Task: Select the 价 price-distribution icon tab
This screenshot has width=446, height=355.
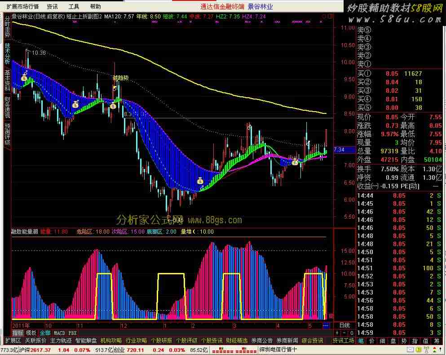Action: (x=371, y=341)
